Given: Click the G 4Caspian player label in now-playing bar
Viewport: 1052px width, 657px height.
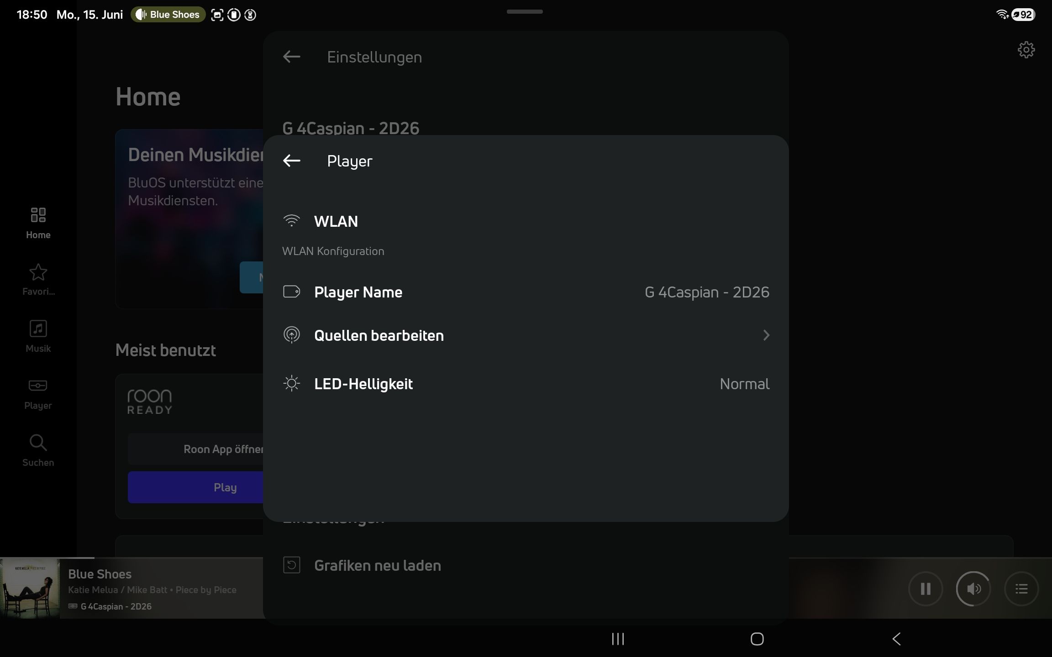Looking at the screenshot, I should (110, 606).
